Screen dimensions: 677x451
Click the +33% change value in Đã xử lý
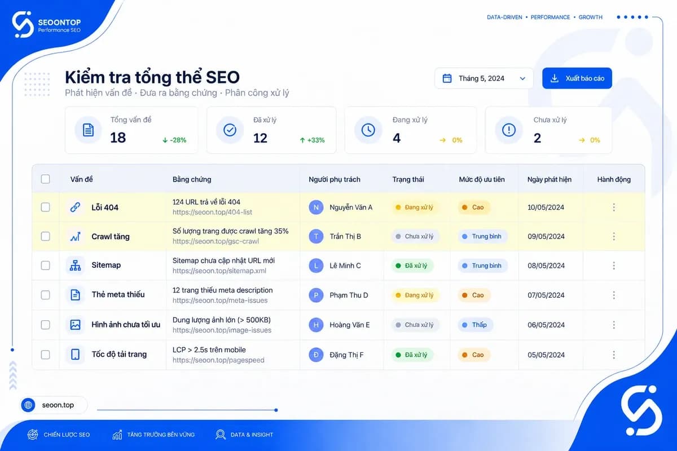click(312, 140)
